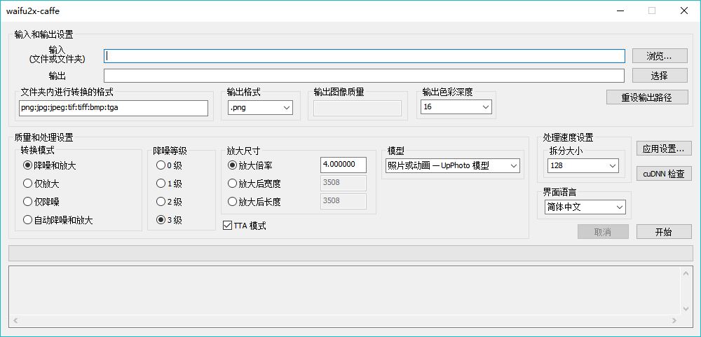Click log area scroll up arrow
701x337 pixels.
coord(686,273)
